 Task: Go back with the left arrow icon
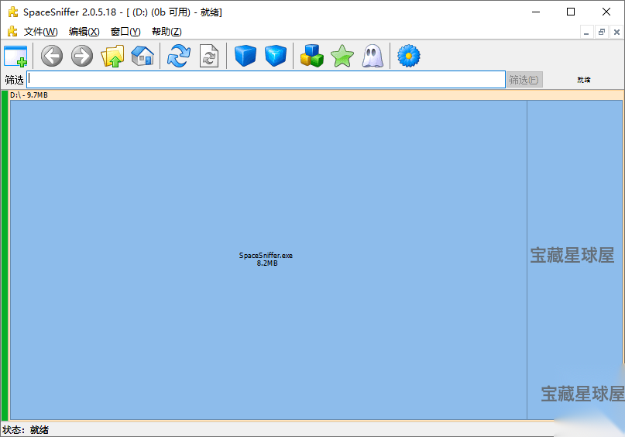52,56
